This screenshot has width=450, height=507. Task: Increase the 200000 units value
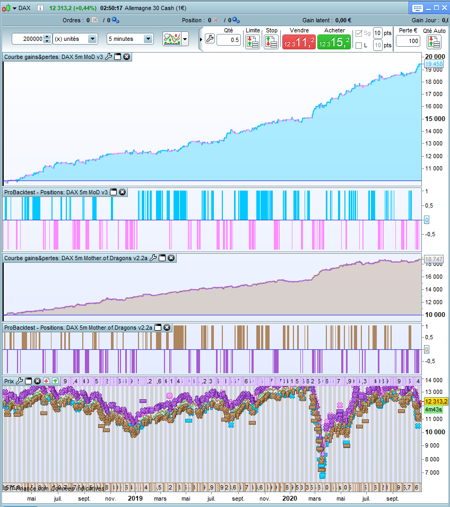47,37
